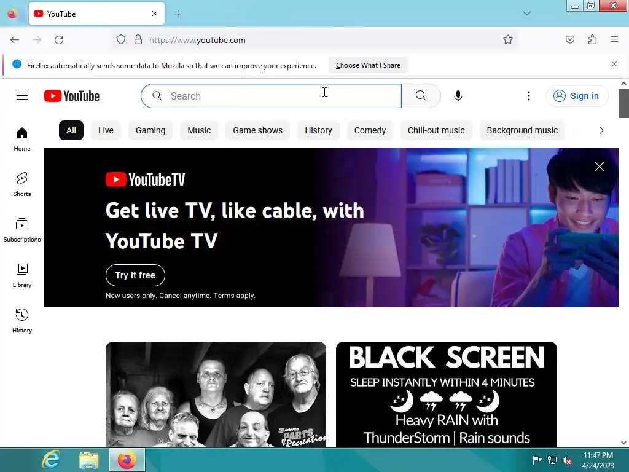The width and height of the screenshot is (629, 472).
Task: Click the magnifier search button
Action: tap(421, 96)
